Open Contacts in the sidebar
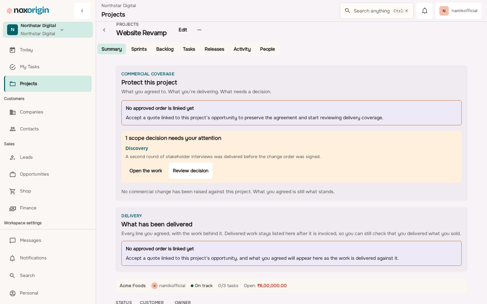Viewport: 487px width, 304px height. 48,129
